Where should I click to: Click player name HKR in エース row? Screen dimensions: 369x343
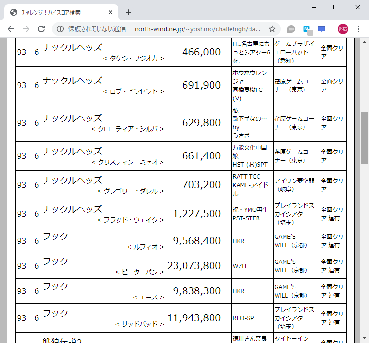coord(239,291)
